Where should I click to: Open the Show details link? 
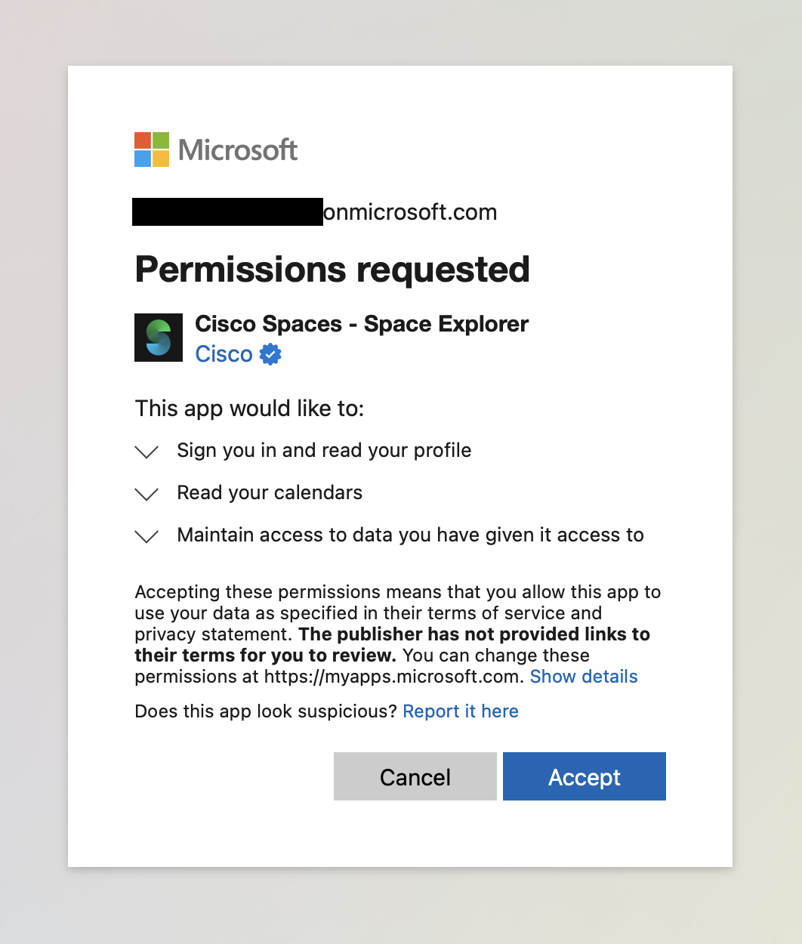click(x=584, y=677)
